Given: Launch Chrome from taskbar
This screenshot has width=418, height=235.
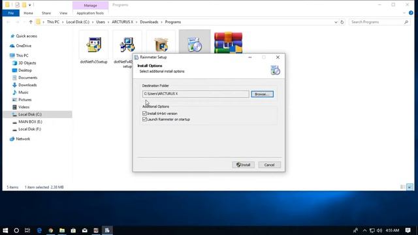Looking at the screenshot, I should pos(51,230).
